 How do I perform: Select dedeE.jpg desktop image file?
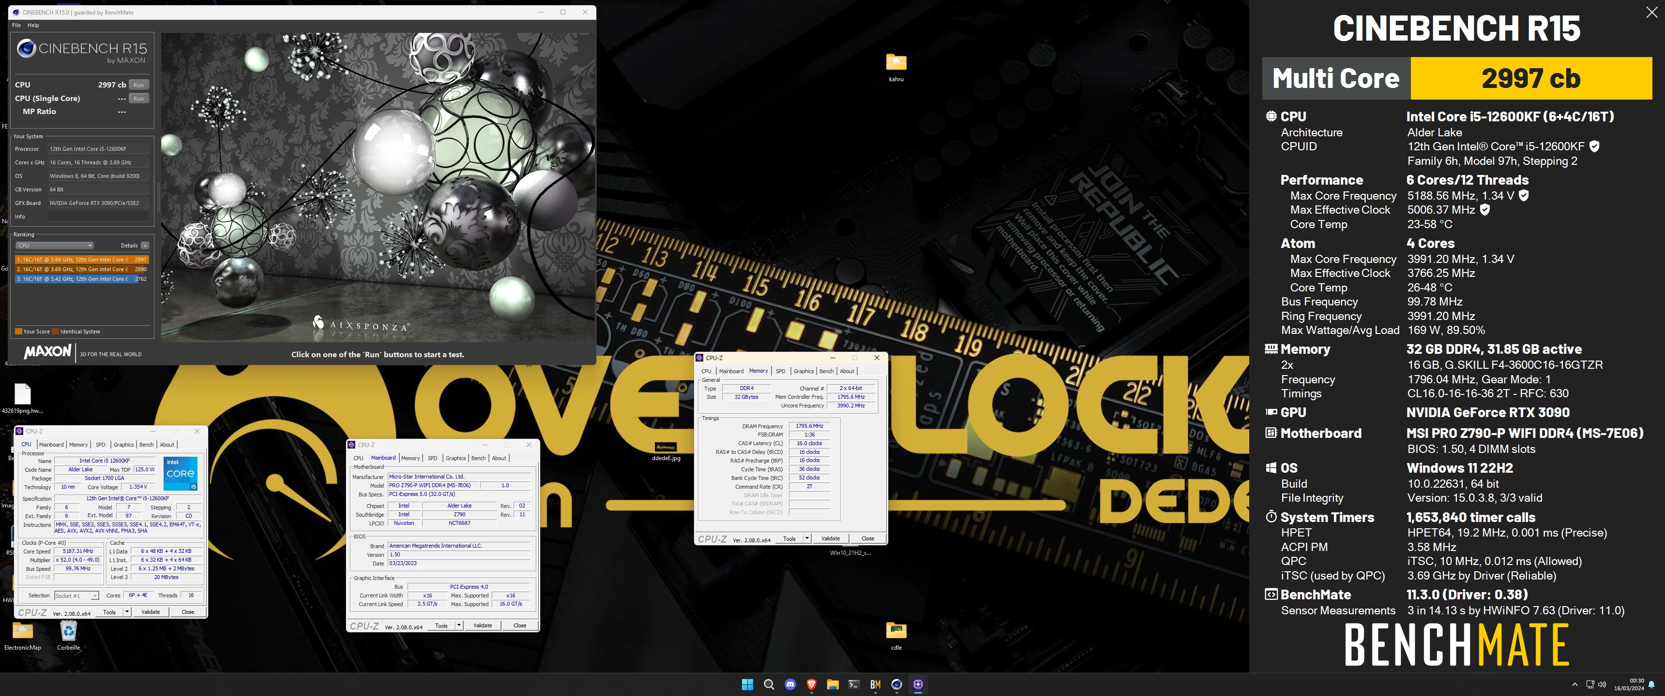[x=666, y=451]
